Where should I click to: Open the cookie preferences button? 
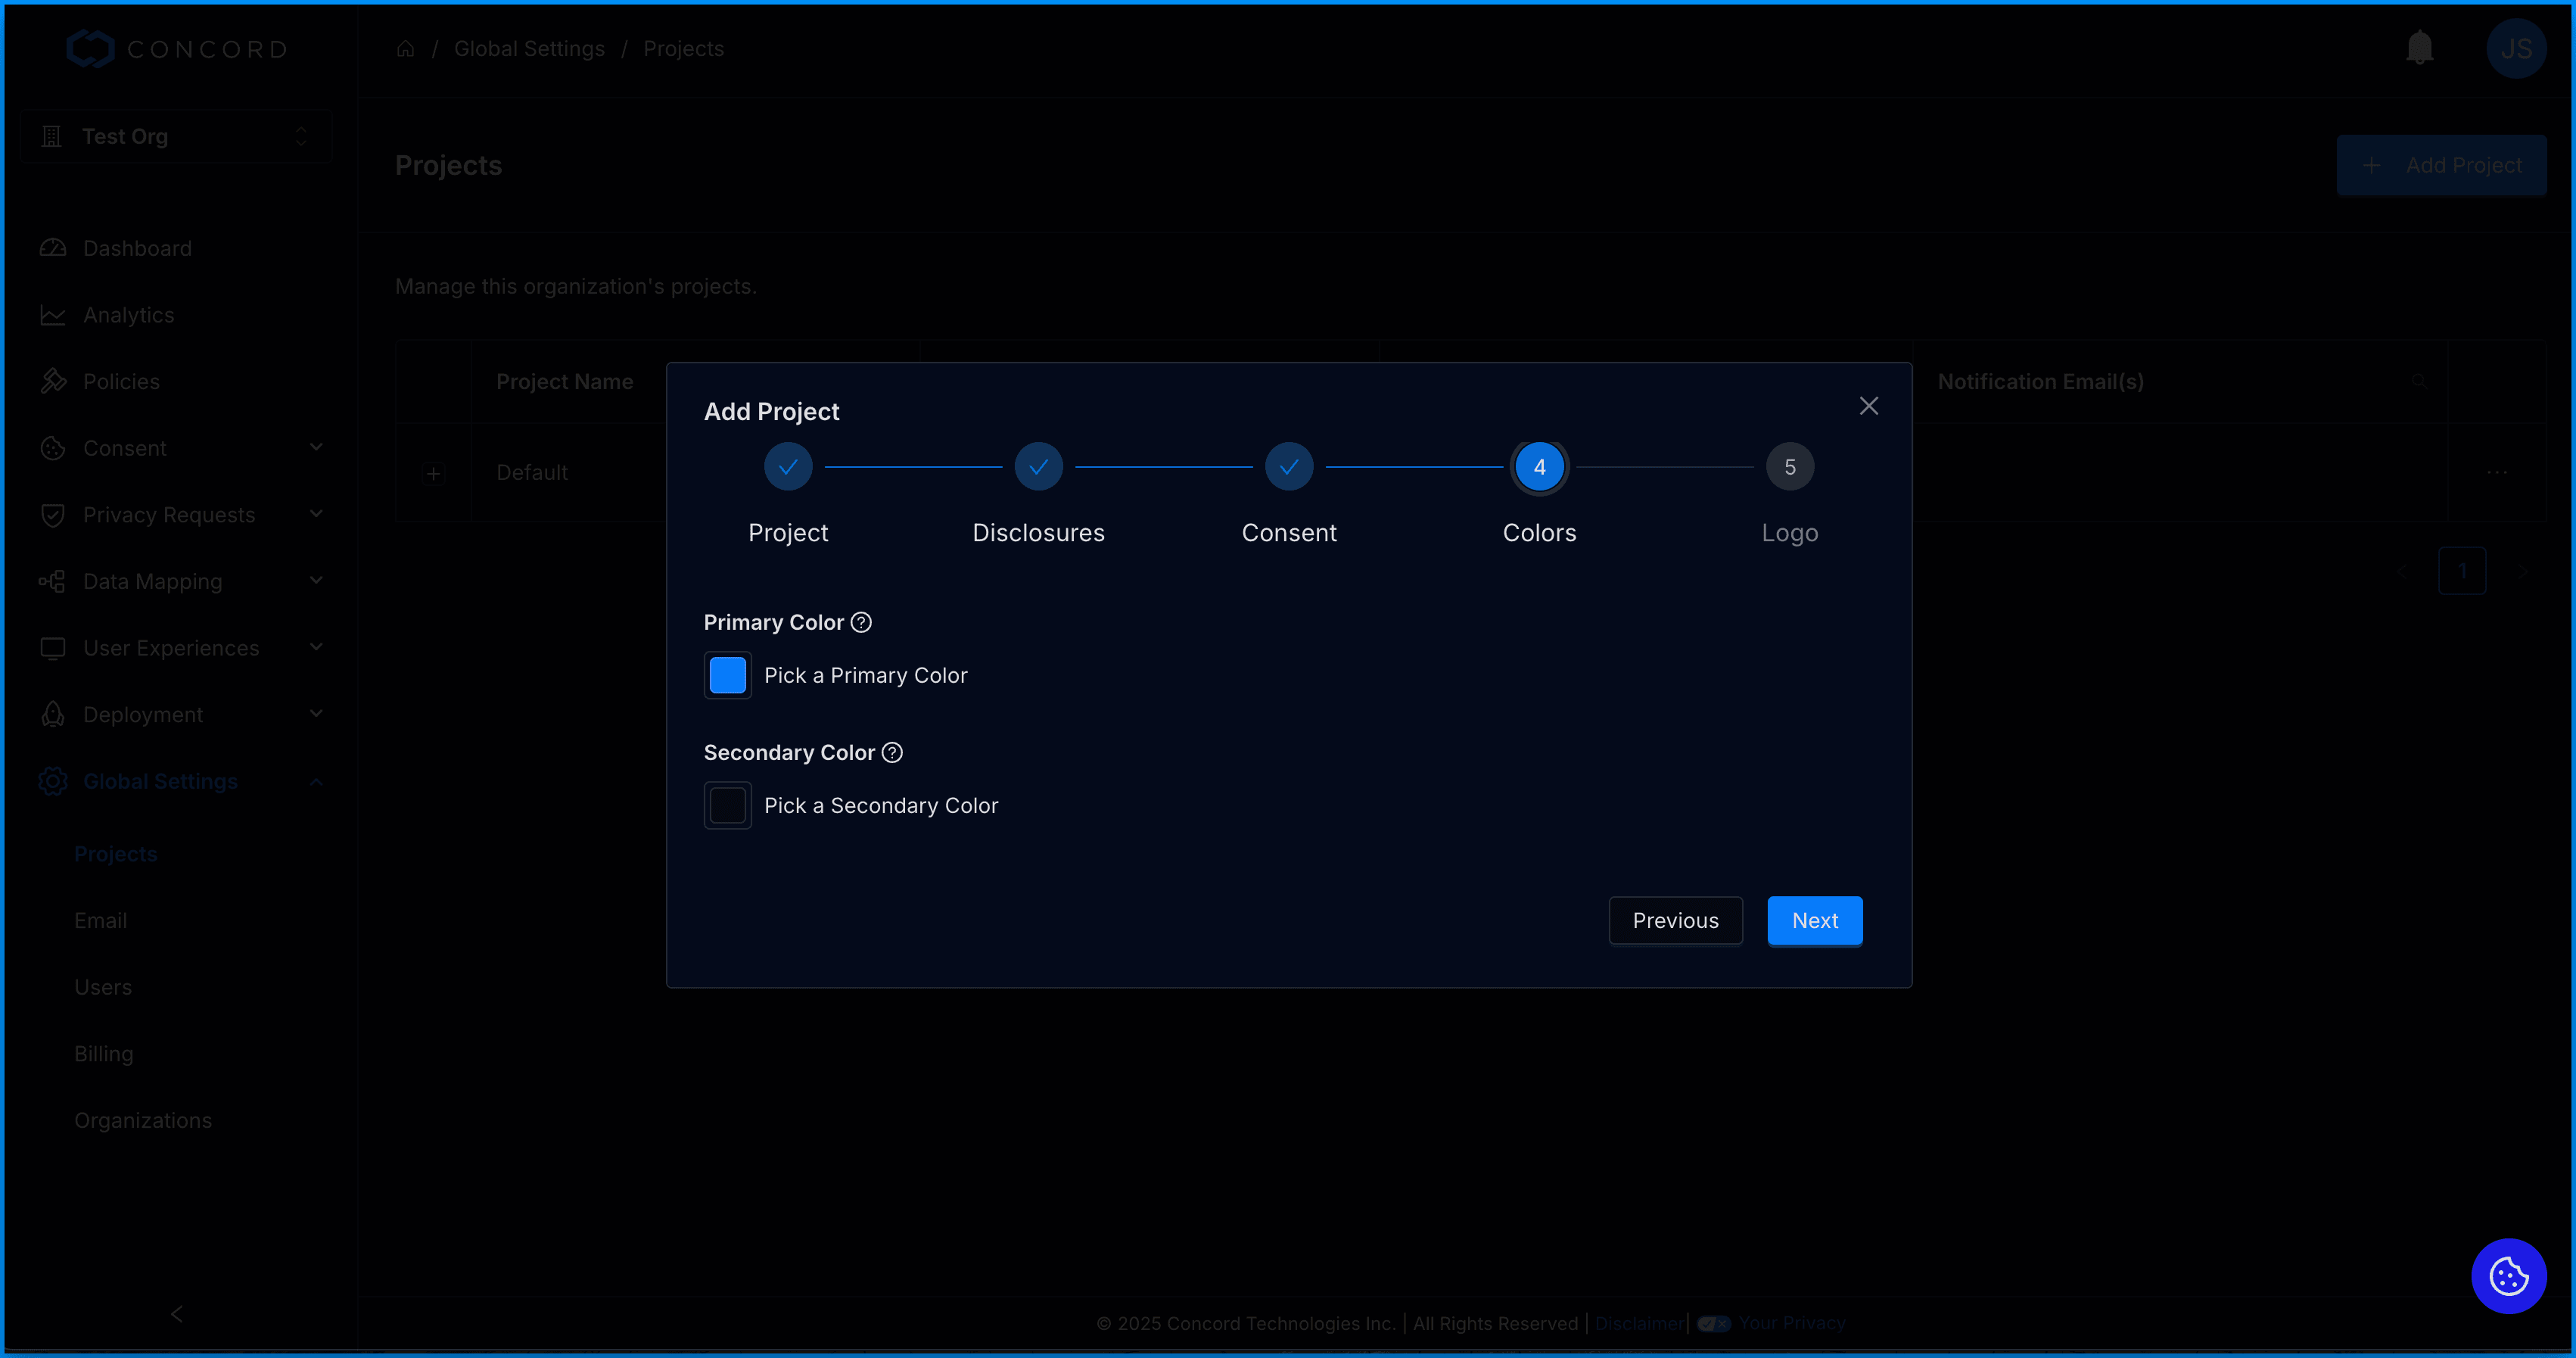[2508, 1276]
